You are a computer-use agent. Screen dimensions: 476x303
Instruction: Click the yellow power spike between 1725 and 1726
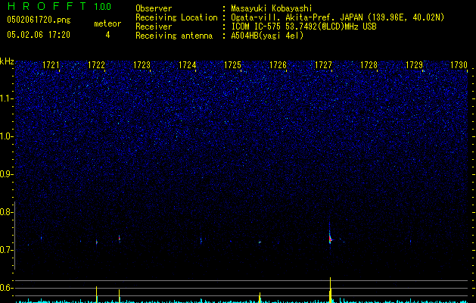click(260, 298)
